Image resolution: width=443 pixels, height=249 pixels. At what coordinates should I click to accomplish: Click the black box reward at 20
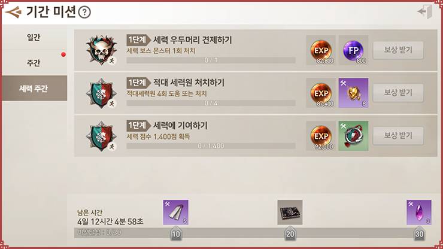(x=290, y=212)
